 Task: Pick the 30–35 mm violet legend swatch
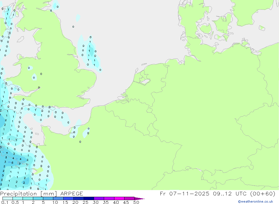click(x=99, y=198)
